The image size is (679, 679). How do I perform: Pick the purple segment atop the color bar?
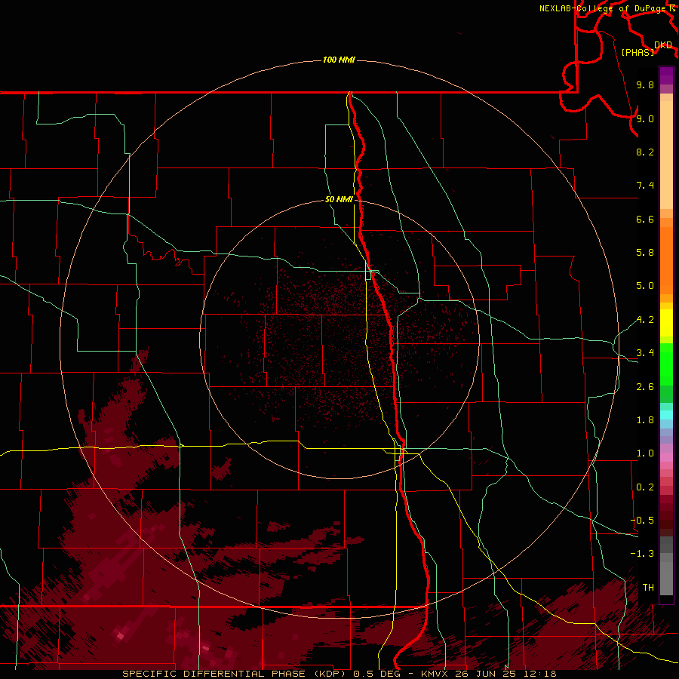(666, 75)
